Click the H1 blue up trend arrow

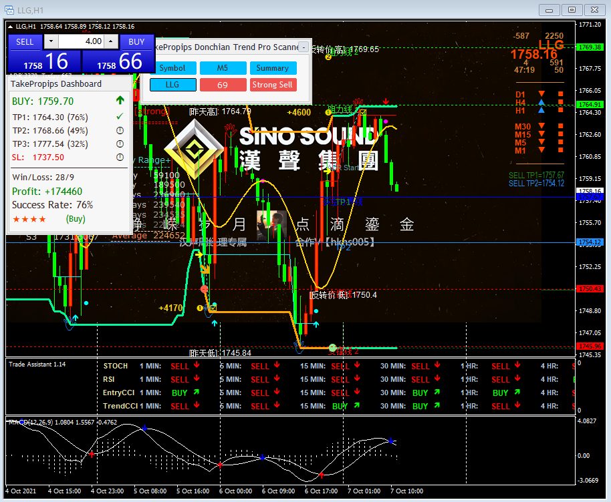pos(541,110)
